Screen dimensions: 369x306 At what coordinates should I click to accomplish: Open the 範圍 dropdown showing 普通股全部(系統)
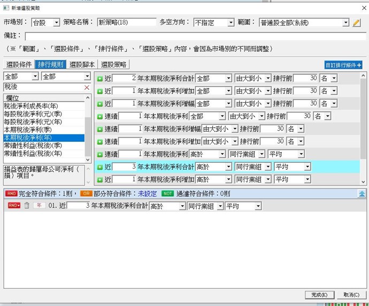click(304, 22)
